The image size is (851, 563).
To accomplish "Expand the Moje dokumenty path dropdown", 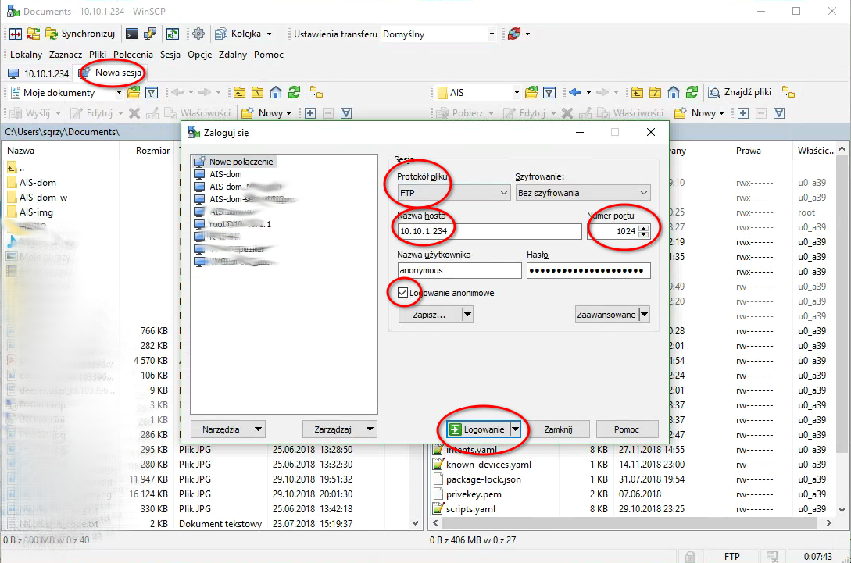I will click(119, 93).
